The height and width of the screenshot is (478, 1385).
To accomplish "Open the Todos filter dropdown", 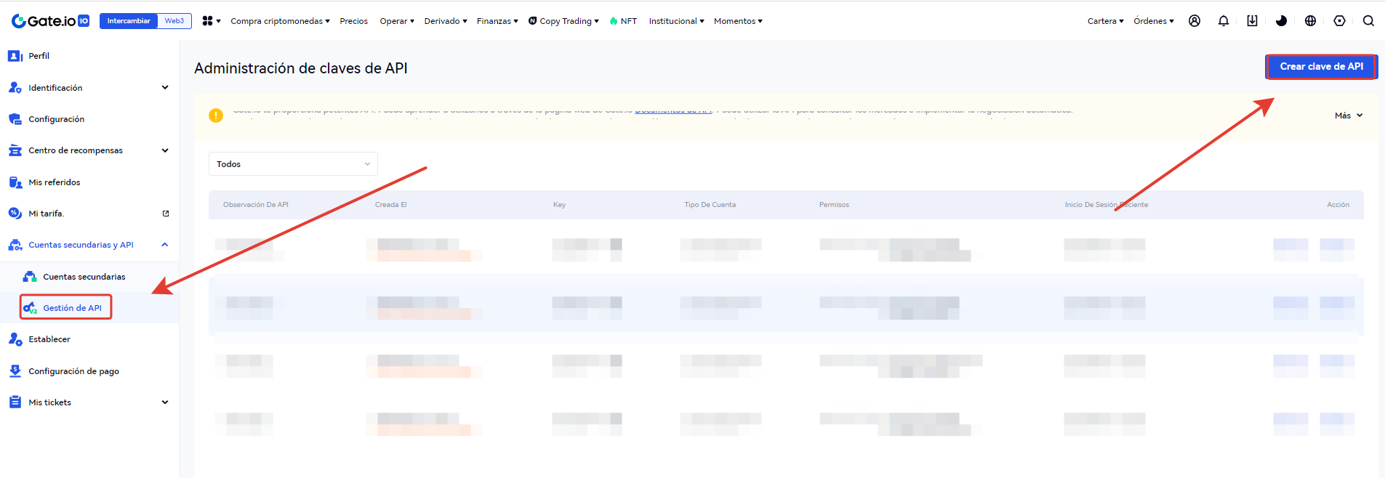I will tap(293, 164).
